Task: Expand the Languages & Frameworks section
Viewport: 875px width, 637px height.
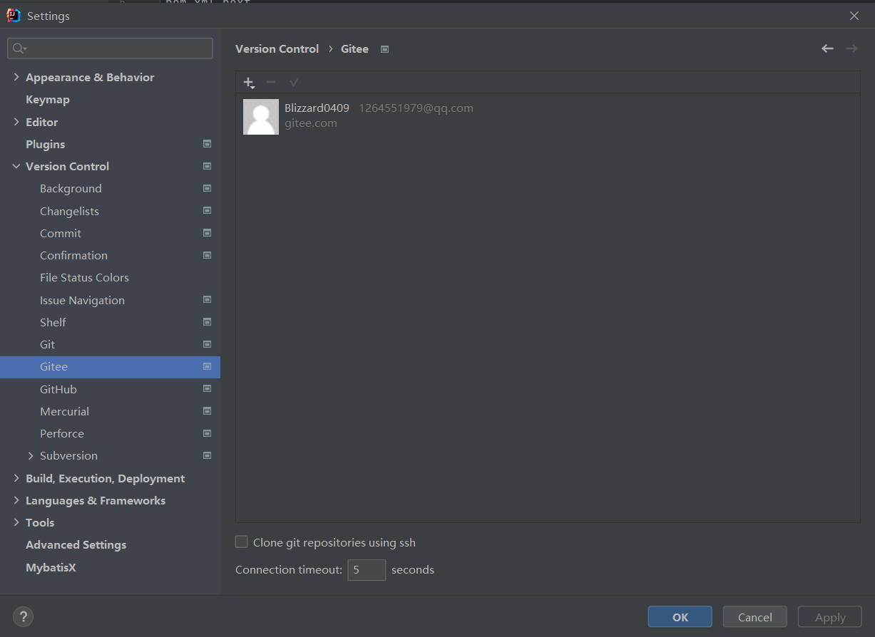Action: tap(16, 500)
